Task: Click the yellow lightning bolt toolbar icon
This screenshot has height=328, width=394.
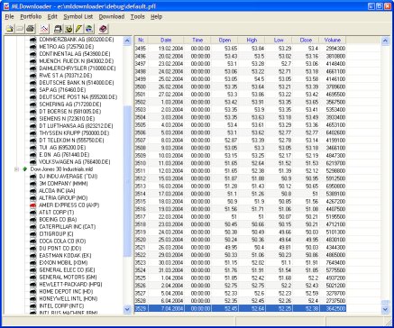Action: click(x=78, y=29)
